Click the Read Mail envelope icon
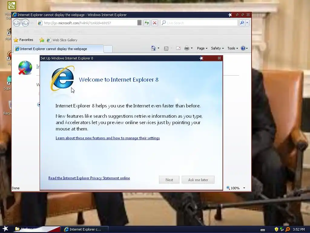Viewport: 310px width, 233px height. (178, 48)
